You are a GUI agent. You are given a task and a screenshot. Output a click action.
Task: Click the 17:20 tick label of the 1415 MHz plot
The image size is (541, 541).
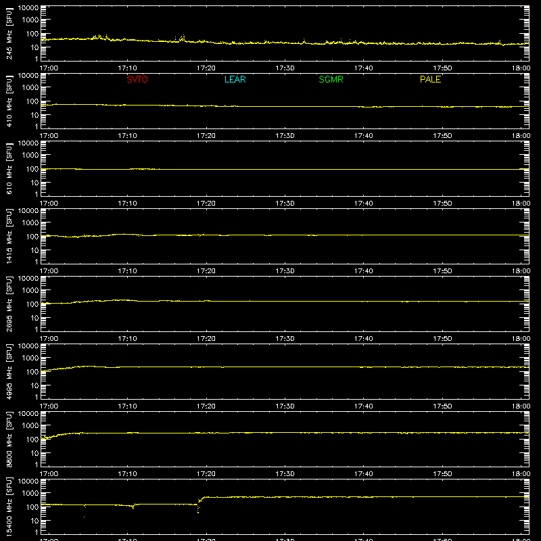(x=206, y=271)
